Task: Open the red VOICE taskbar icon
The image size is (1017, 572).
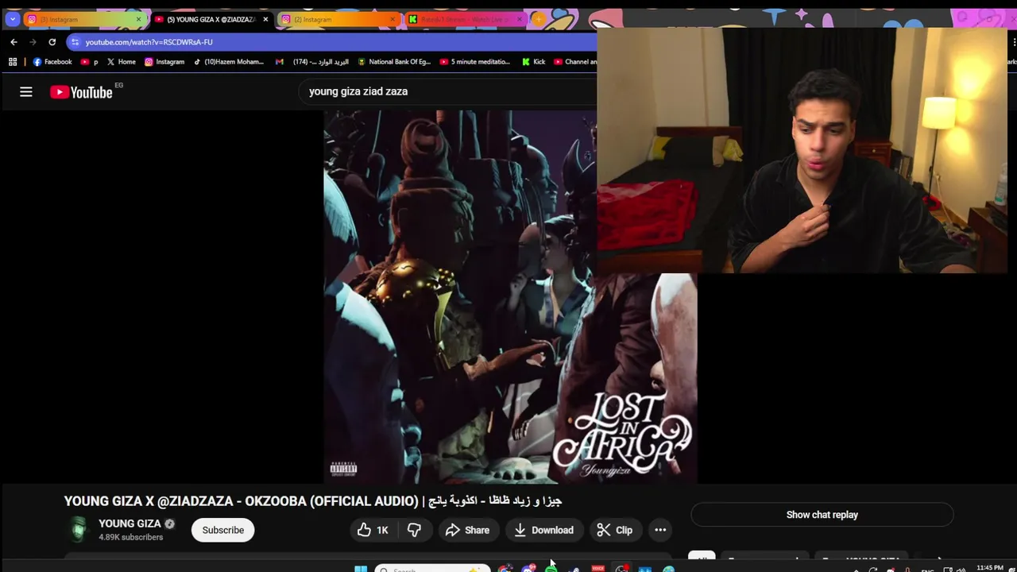Action: pos(598,569)
